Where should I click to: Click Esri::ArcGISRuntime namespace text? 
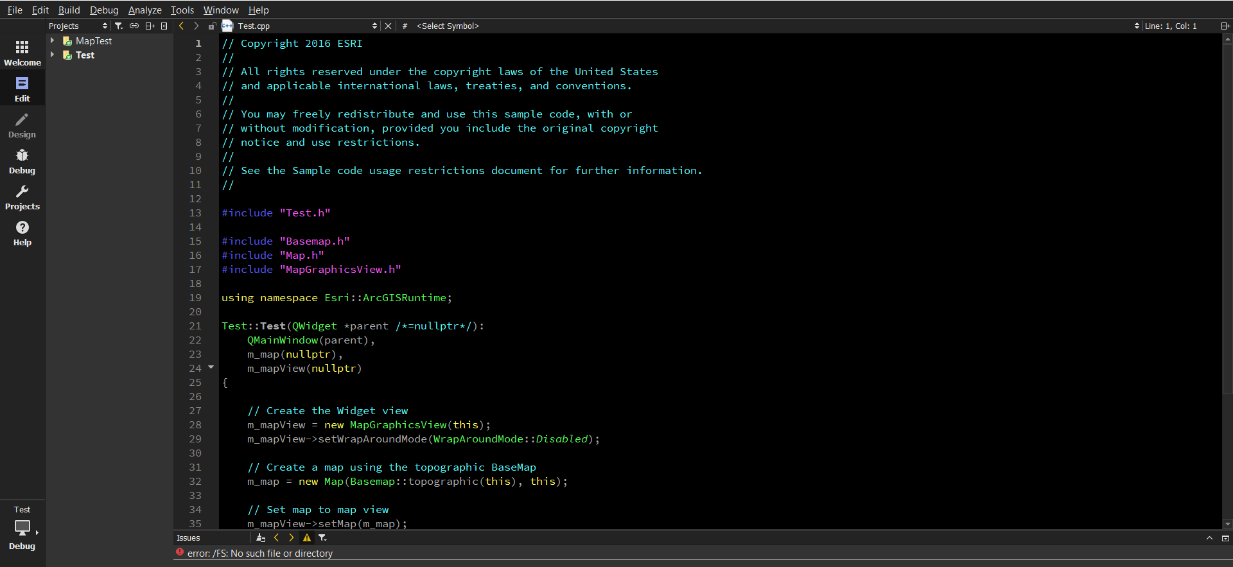pyautogui.click(x=385, y=297)
